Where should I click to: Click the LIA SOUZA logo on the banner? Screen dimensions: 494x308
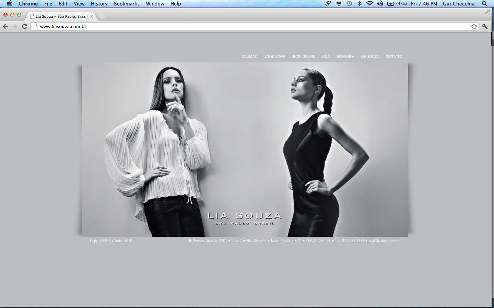(x=245, y=218)
